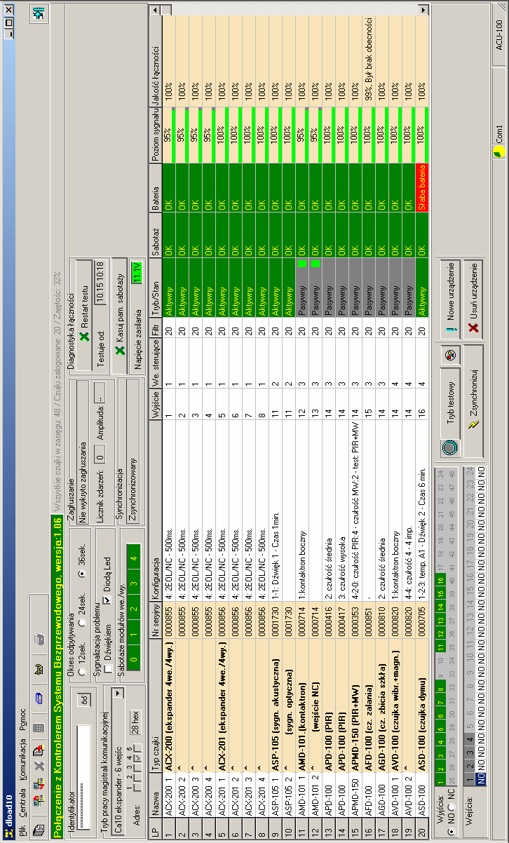509x843 pixels.
Task: Click the document icon at the toolbar start
Action: coord(39,831)
